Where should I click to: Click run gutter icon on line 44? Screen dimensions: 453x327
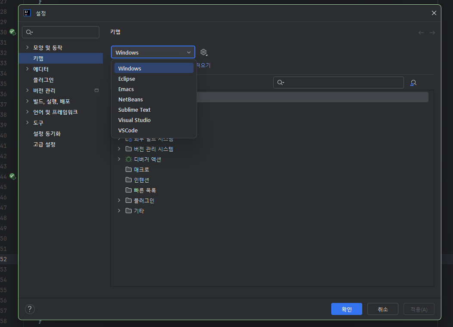coord(12,176)
